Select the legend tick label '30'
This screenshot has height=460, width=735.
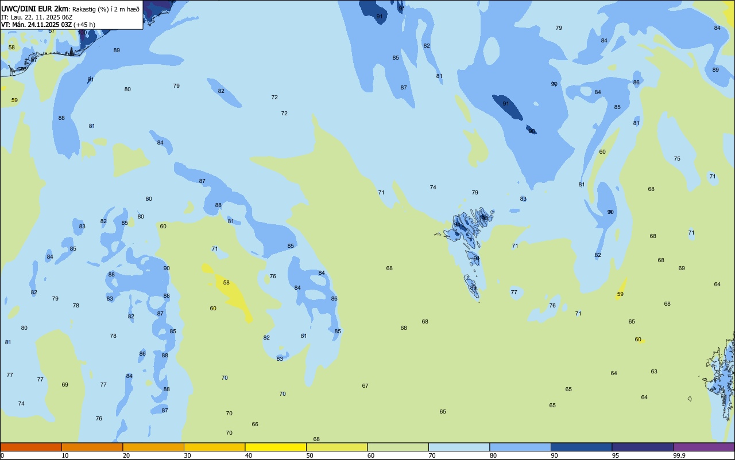tap(187, 455)
